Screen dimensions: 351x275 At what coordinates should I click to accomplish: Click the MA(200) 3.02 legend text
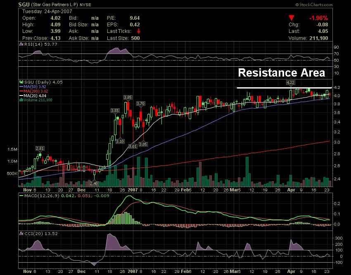36,91
